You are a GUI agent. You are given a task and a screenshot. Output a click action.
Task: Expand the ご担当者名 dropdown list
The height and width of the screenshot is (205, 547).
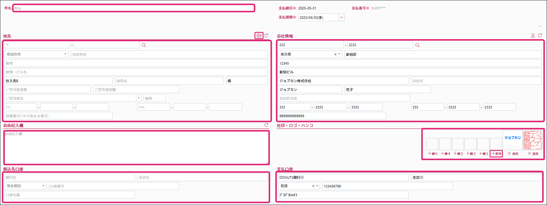coord(139,98)
